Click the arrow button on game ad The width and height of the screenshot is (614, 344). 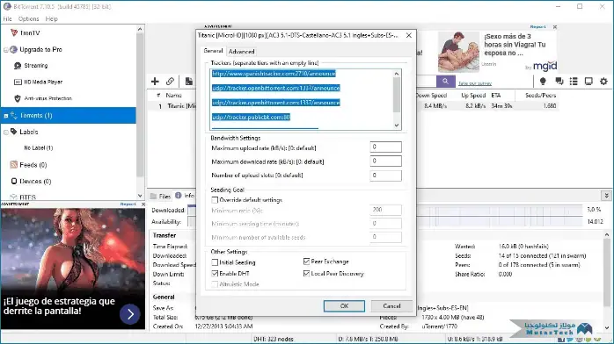[x=130, y=314]
